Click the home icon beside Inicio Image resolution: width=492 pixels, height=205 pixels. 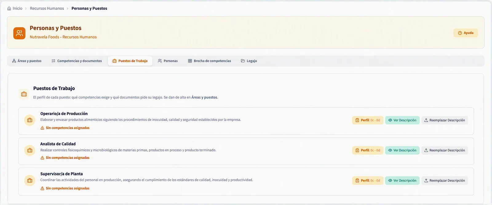click(x=9, y=9)
